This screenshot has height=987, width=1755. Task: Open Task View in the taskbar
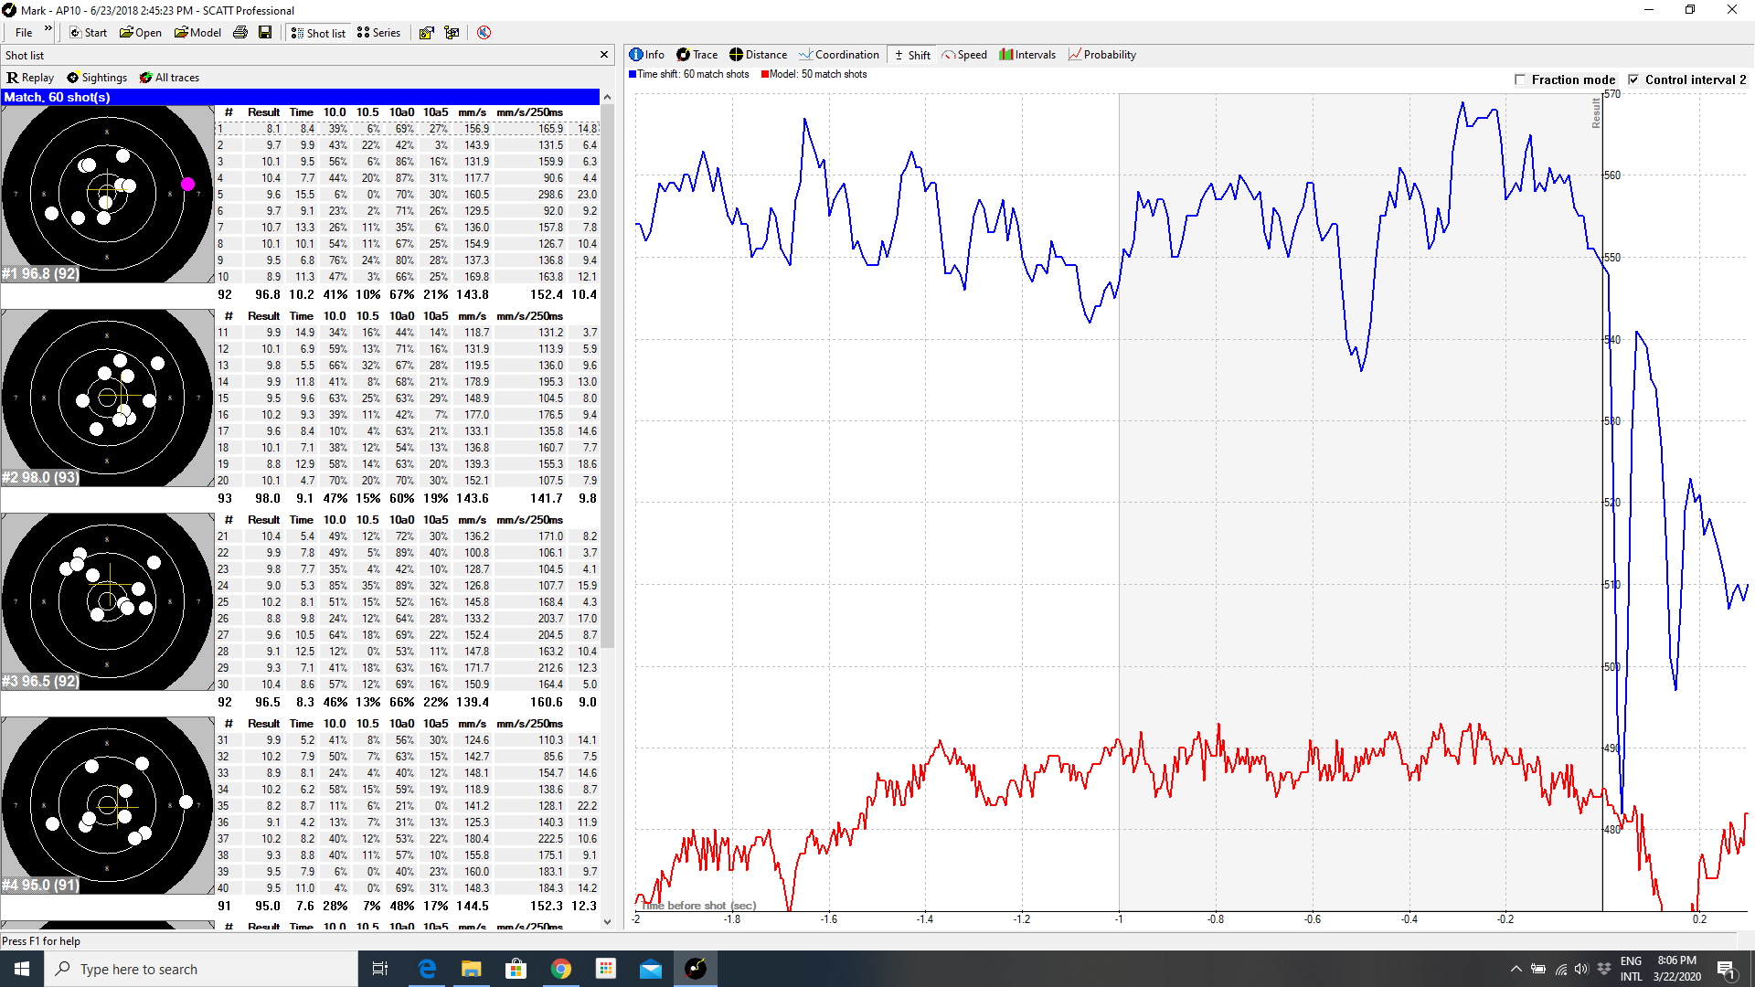(x=380, y=969)
